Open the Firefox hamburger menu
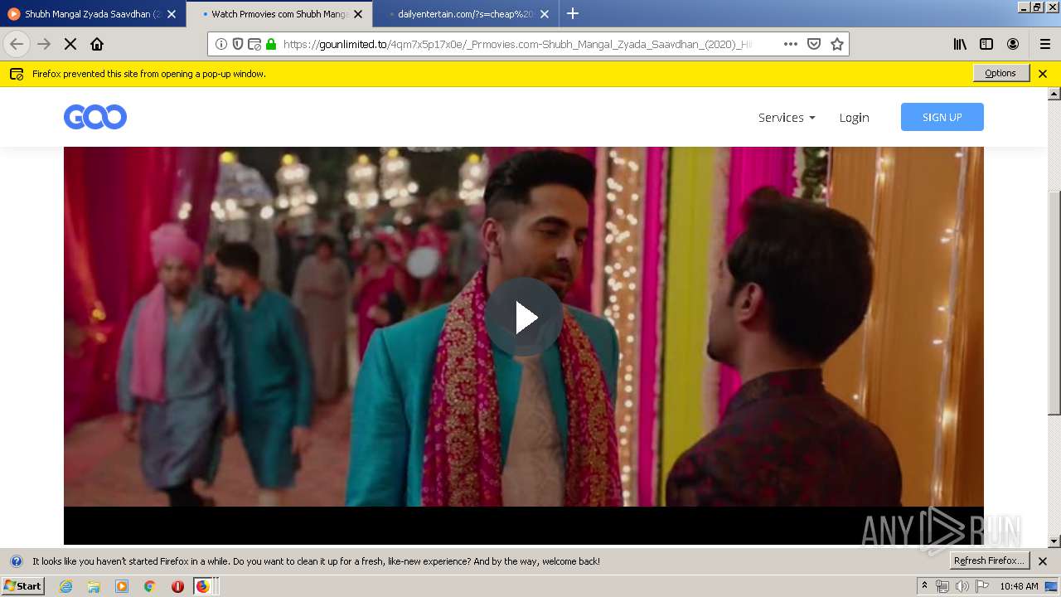 tap(1045, 44)
